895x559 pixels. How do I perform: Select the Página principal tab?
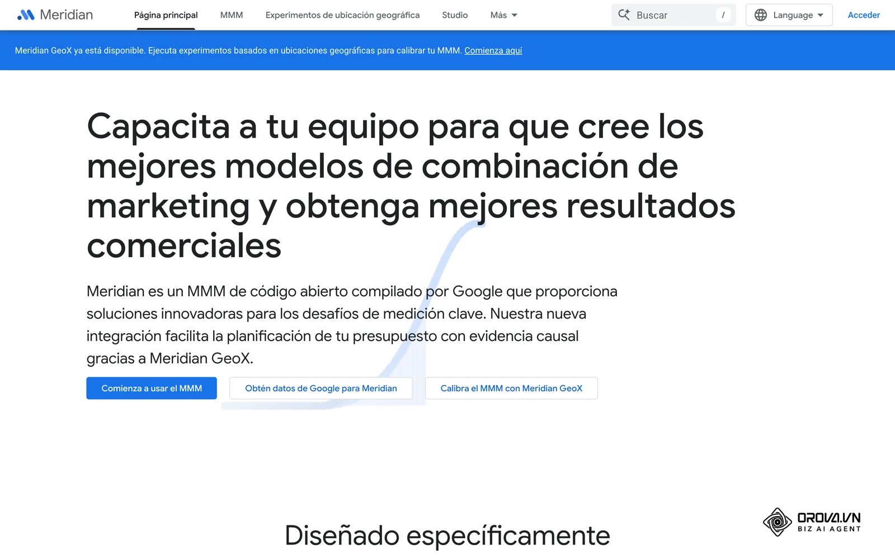(x=166, y=15)
